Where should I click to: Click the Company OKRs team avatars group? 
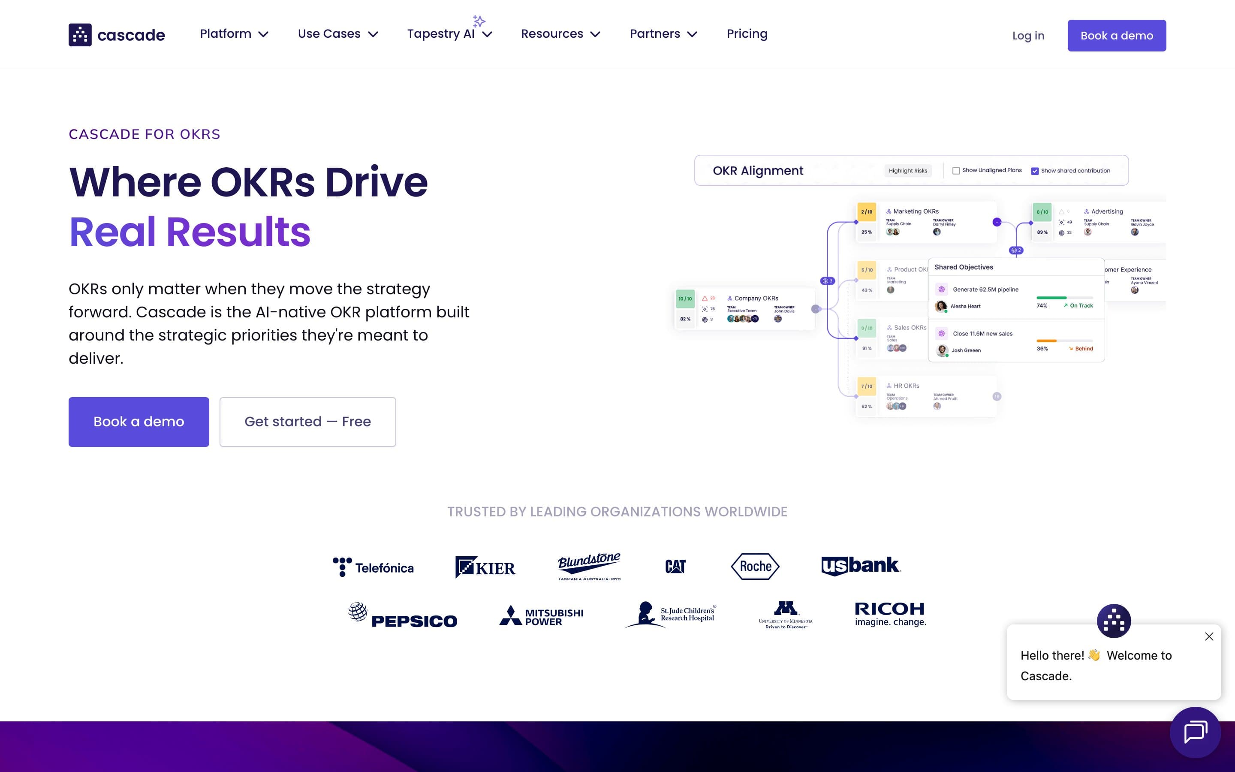[743, 319]
